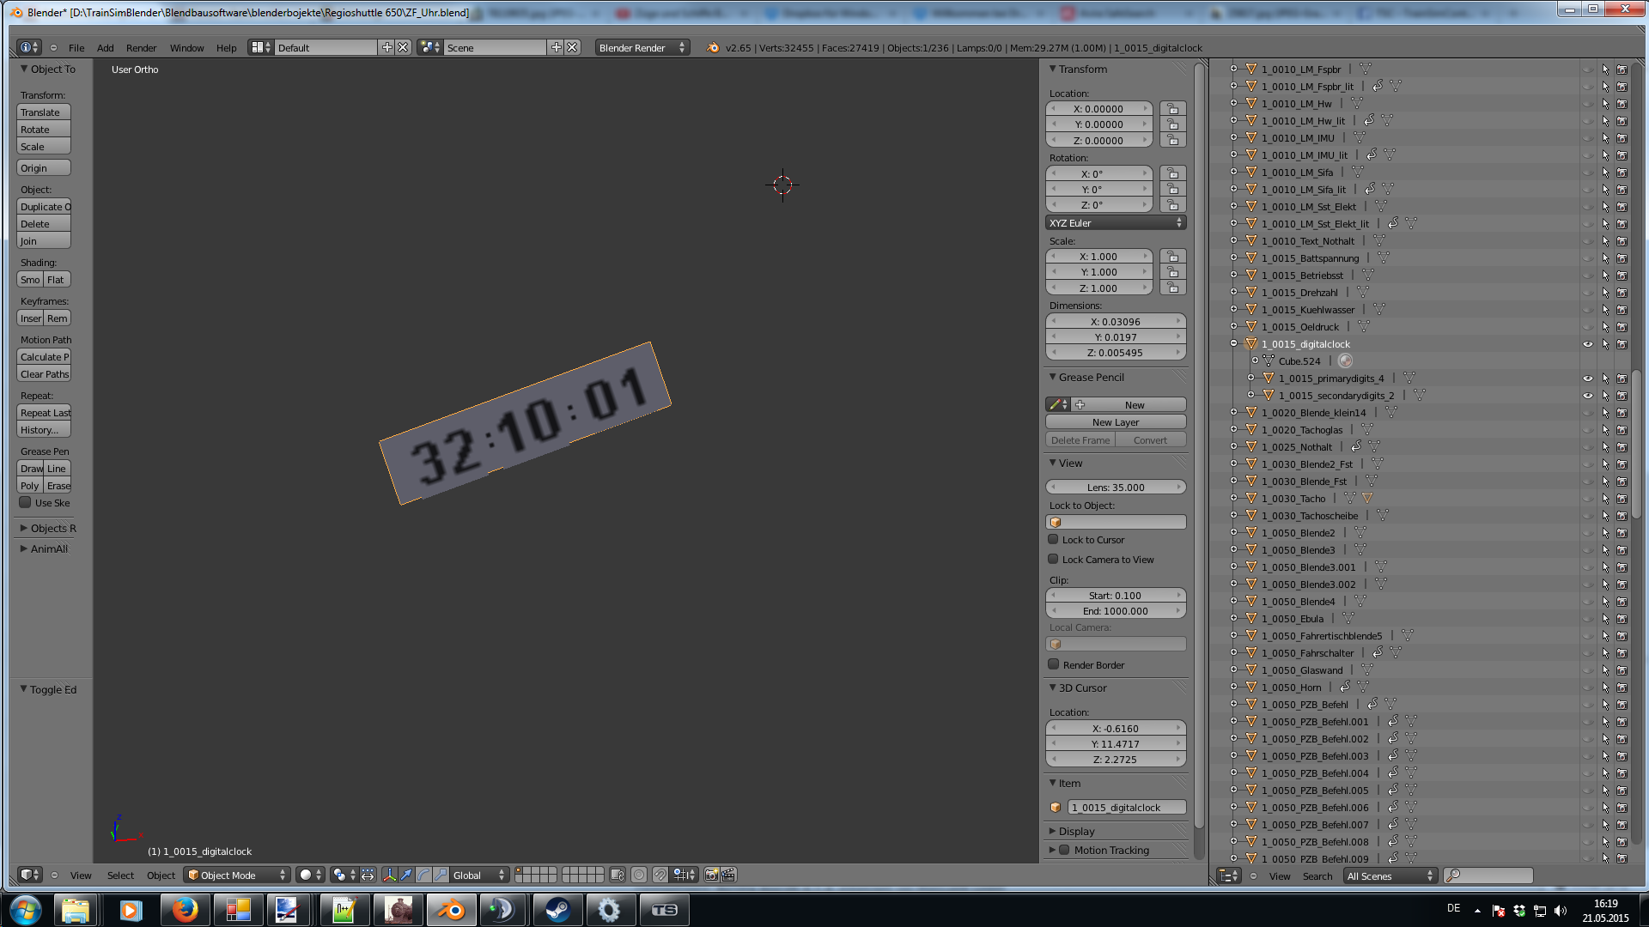The image size is (1649, 927).
Task: Click the Lens 35.000 slider field
Action: tap(1116, 488)
